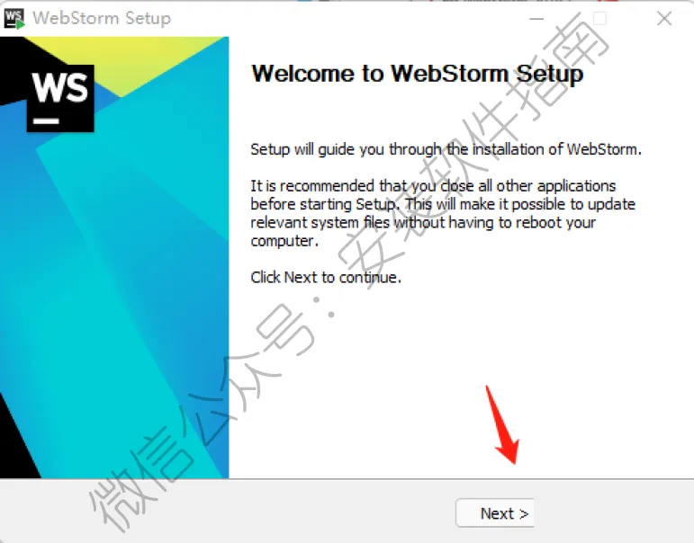Click the 'Click Next to continue.' text
Viewport: 694px width, 543px height.
click(x=326, y=277)
